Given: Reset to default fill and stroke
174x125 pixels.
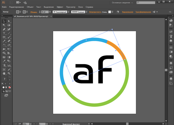Looking at the screenshot, I should click(3, 84).
